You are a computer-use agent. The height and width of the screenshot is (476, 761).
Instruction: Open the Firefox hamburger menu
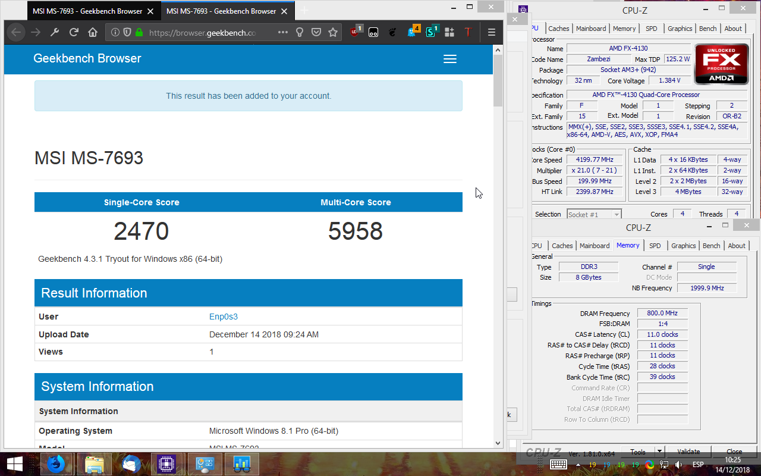tap(491, 32)
